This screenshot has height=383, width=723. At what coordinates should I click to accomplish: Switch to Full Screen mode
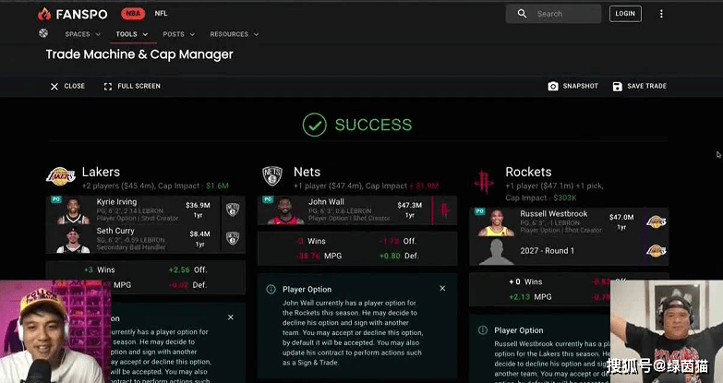(x=132, y=86)
